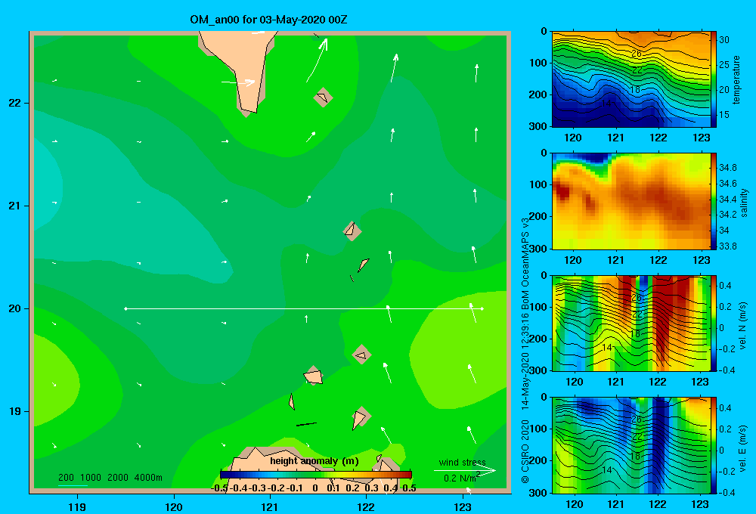Viewport: 756px width, 514px height.
Task: Select tick value 33.8 on salinity colorbar
Action: click(728, 246)
